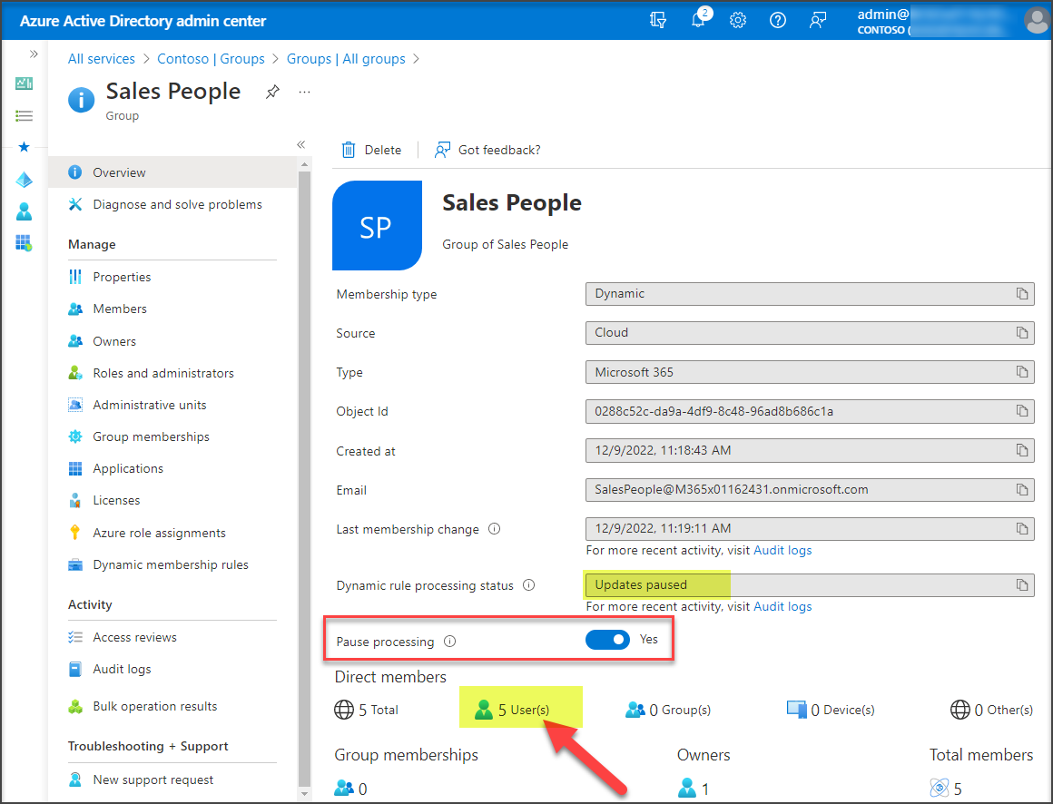Open the feedback icon in top bar
Screen dimensions: 1053x804
818,20
